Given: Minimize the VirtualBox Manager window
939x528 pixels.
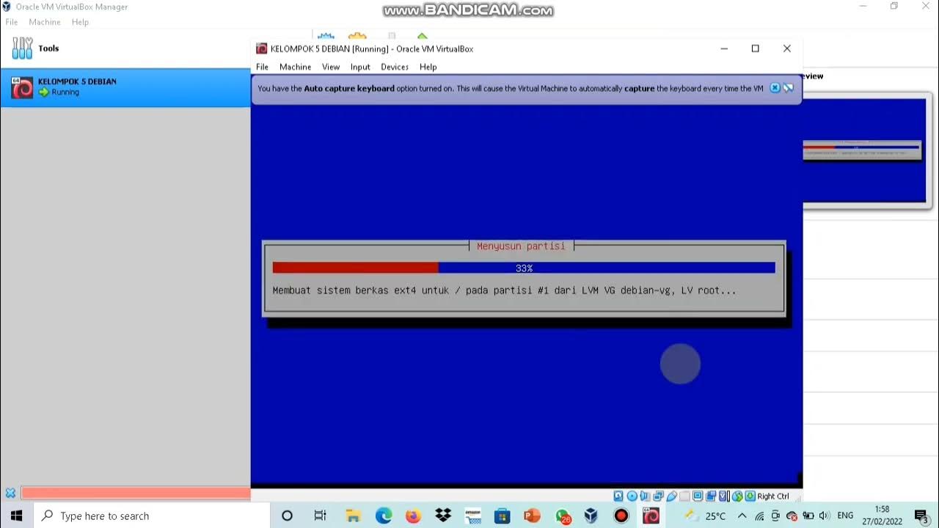Looking at the screenshot, I should (x=863, y=6).
